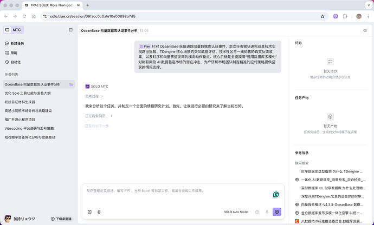Click the 下载桌面端 download button
This screenshot has height=225, width=374.
[x=61, y=219]
